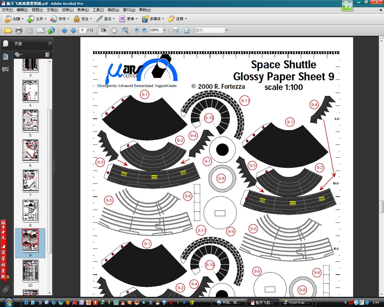Open the 工具(T) menu

click(98, 10)
